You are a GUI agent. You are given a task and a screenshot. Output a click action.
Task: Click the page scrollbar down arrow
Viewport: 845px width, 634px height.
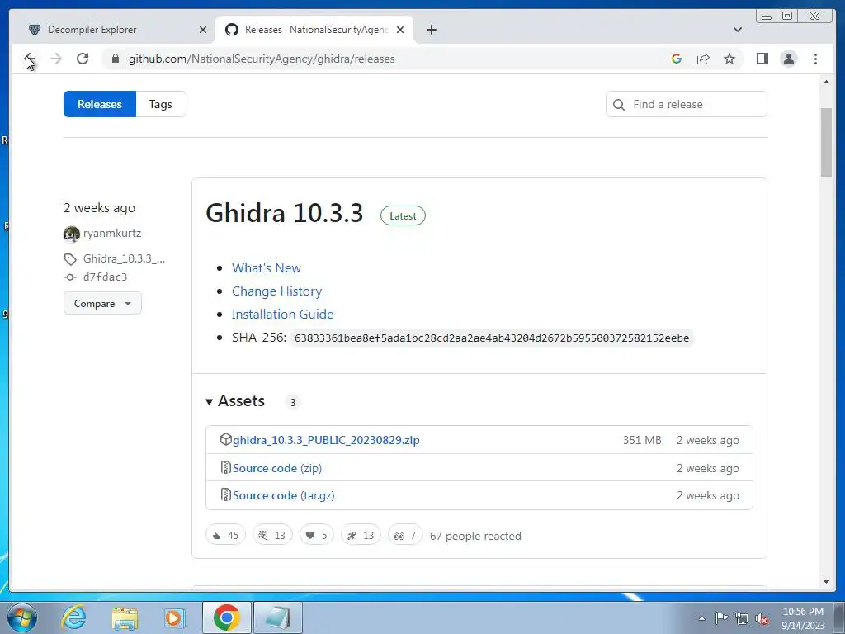point(826,582)
